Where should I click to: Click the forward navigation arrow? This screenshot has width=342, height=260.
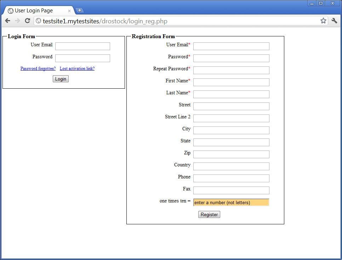pyautogui.click(x=17, y=20)
